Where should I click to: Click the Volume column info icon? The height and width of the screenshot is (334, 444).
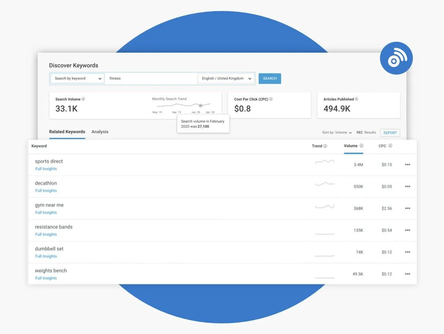pos(362,146)
